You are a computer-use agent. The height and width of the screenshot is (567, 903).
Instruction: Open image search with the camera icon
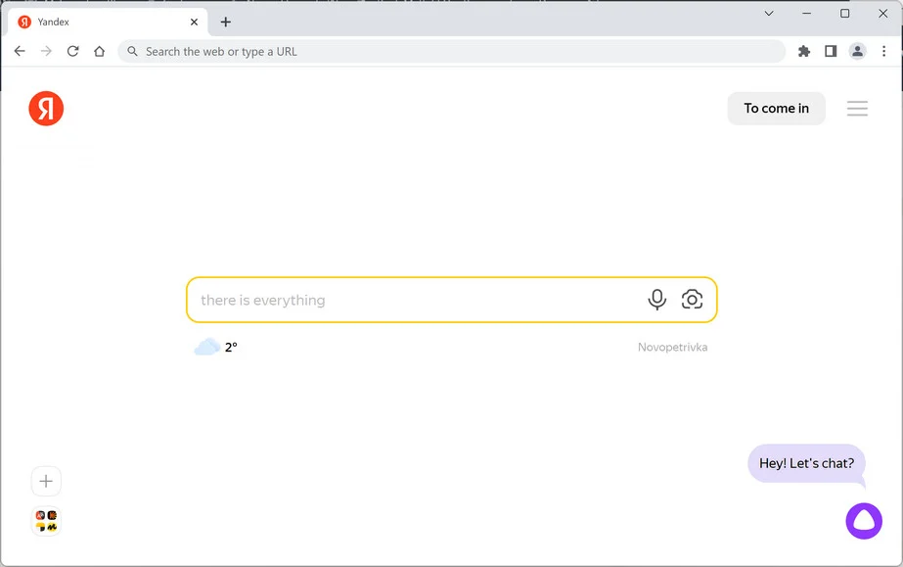pyautogui.click(x=692, y=300)
